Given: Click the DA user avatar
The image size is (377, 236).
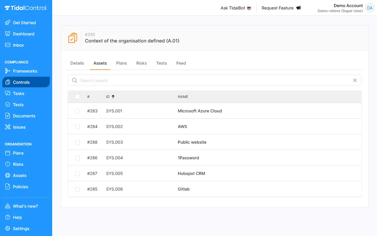Looking at the screenshot, I should [x=370, y=8].
